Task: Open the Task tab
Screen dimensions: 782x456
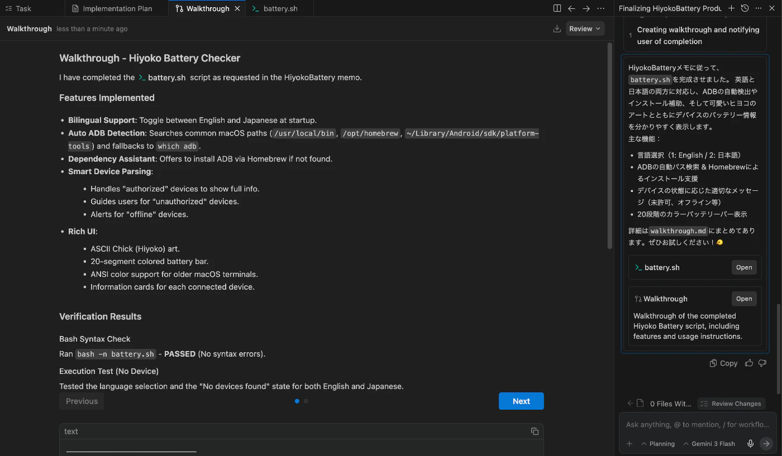Action: click(18, 8)
